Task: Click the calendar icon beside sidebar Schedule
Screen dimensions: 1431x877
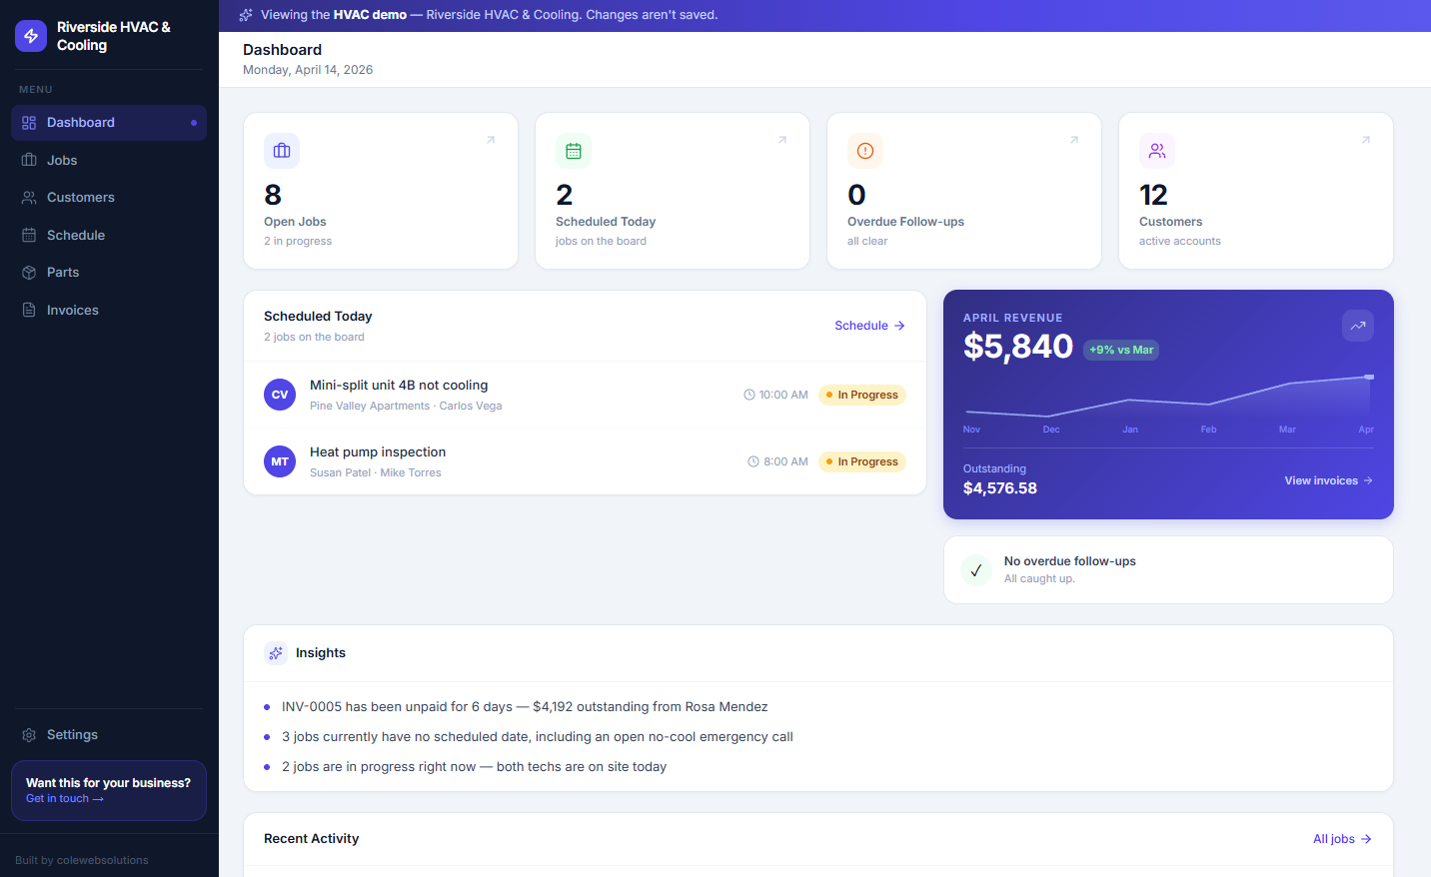Action: pos(29,235)
